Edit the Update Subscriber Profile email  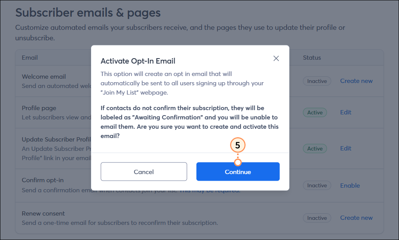(x=346, y=148)
